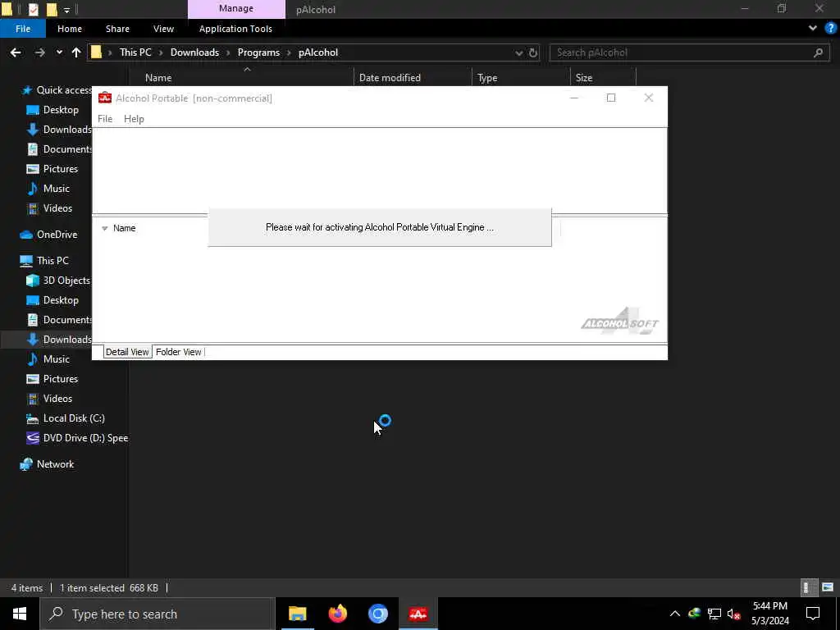The height and width of the screenshot is (630, 840).
Task: Open Local Disk (C:)
Action: (x=66, y=418)
